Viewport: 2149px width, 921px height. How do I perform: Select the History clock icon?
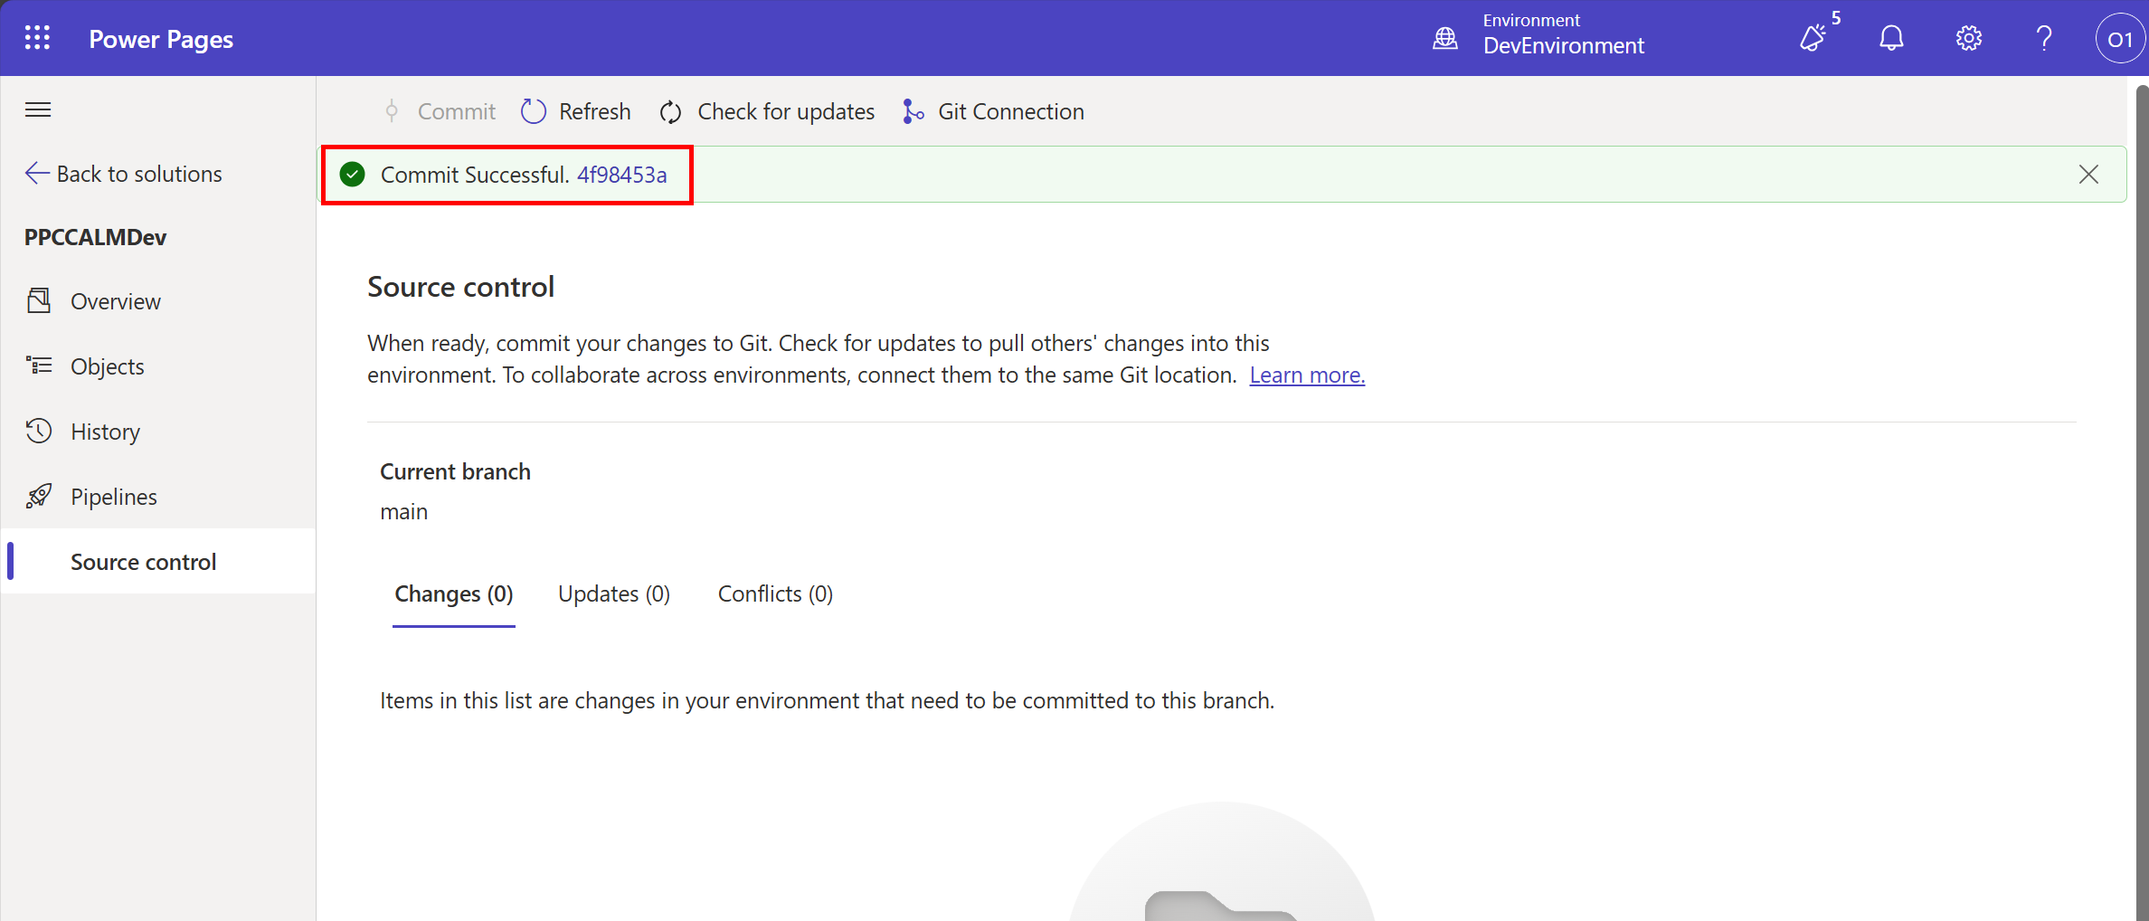39,431
